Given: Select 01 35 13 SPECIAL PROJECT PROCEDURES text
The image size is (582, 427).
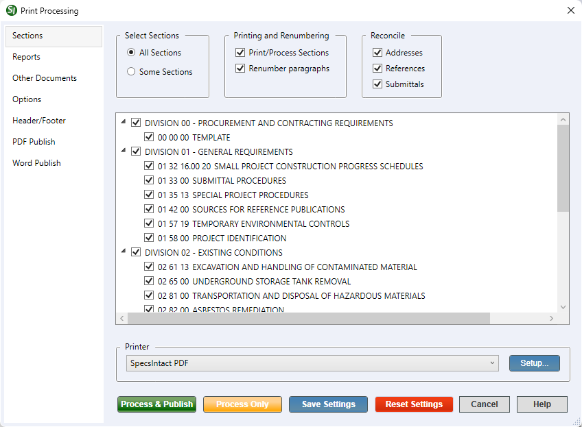Looking at the screenshot, I should 233,195.
